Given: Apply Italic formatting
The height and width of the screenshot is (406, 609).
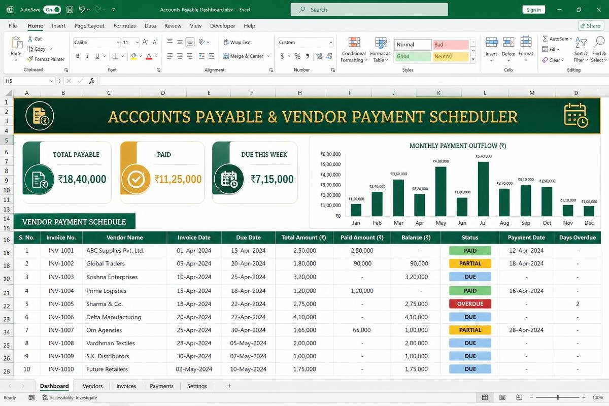Looking at the screenshot, I should click(x=87, y=56).
